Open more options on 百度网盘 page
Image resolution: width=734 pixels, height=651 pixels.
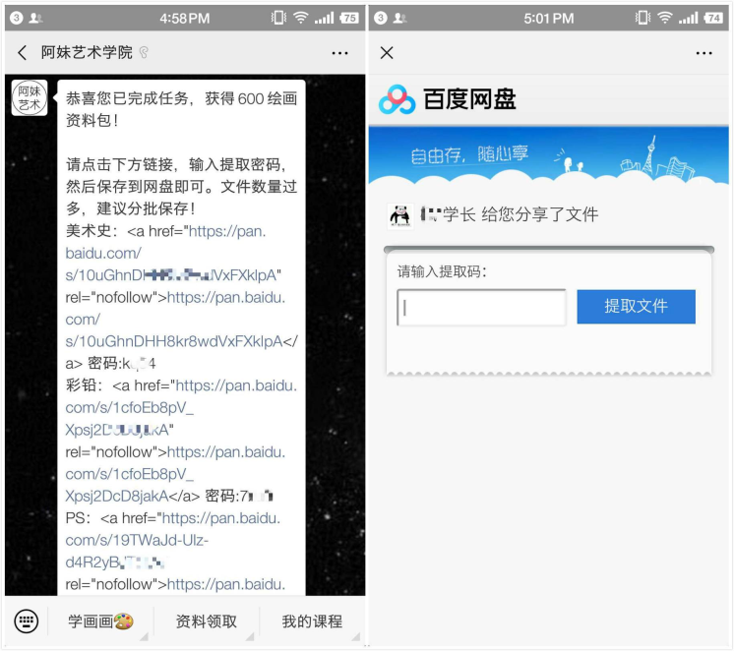pyautogui.click(x=704, y=53)
